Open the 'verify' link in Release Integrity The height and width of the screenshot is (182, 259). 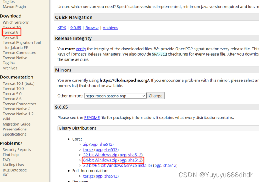pyautogui.click(x=81, y=49)
